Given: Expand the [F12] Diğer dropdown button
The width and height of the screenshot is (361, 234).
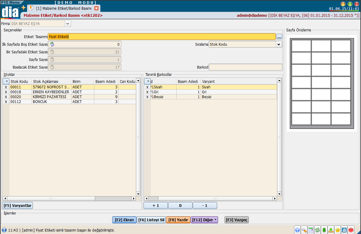Looking at the screenshot, I should (x=204, y=220).
